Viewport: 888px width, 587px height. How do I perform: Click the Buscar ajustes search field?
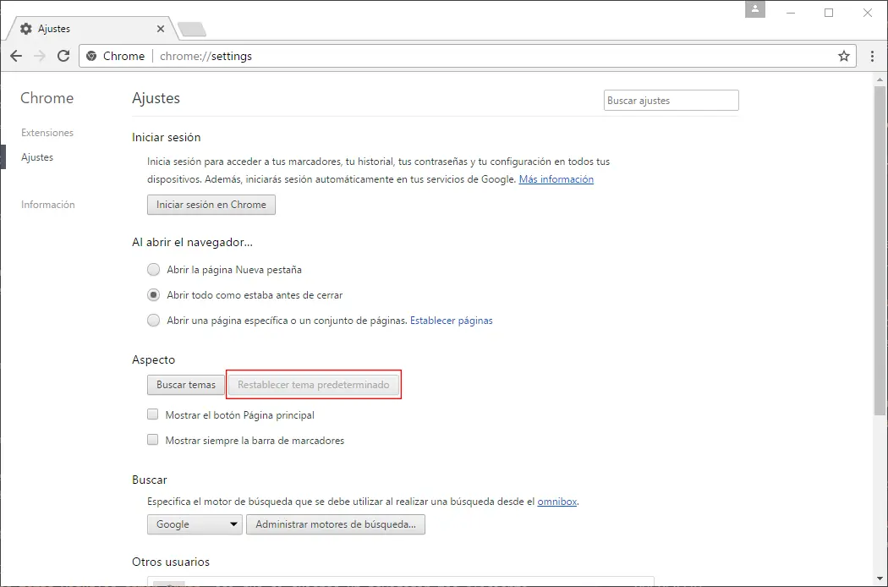coord(671,101)
